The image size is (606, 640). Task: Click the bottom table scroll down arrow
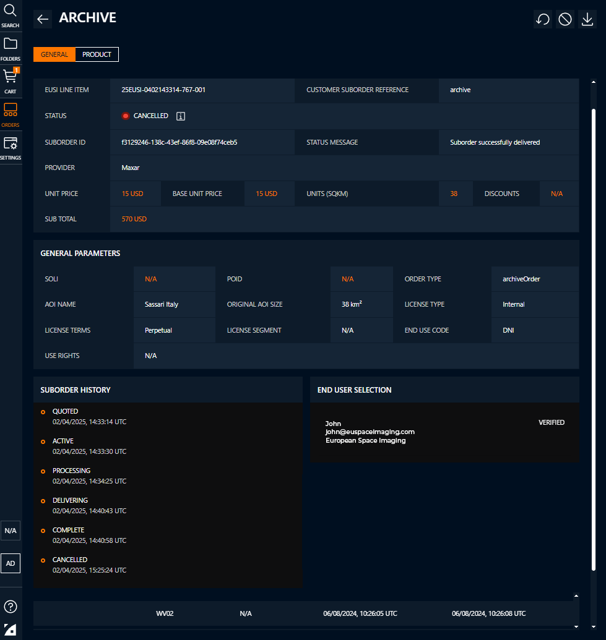(576, 626)
